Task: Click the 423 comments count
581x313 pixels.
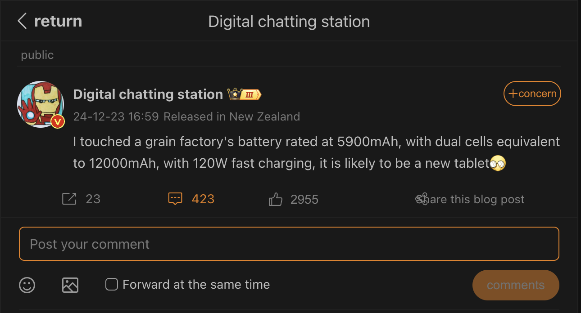Action: [203, 199]
